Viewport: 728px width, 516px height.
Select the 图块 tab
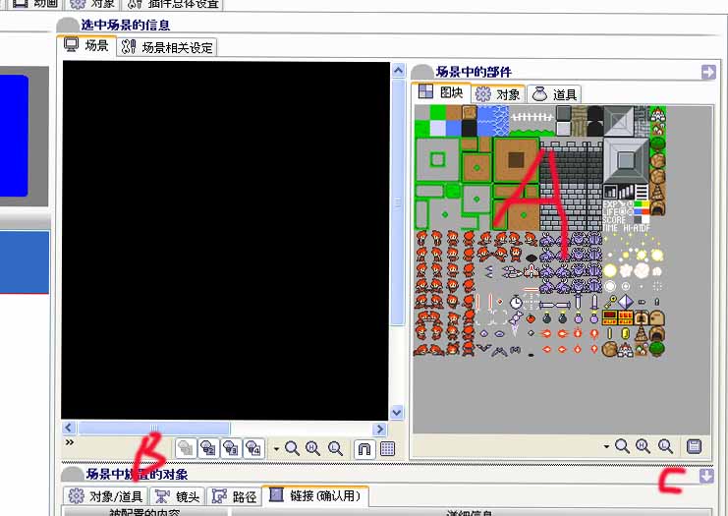click(x=441, y=92)
